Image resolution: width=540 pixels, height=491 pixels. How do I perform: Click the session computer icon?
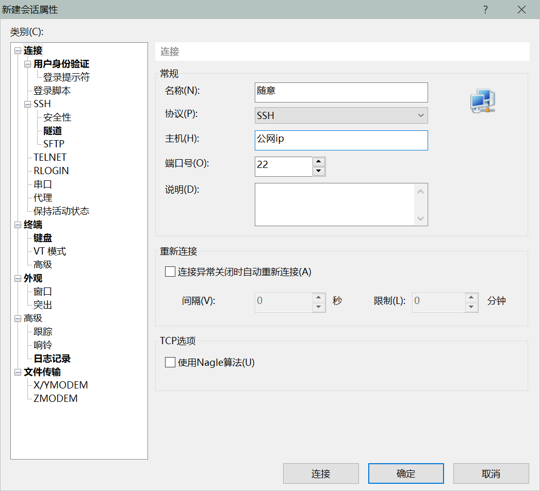coord(482,101)
